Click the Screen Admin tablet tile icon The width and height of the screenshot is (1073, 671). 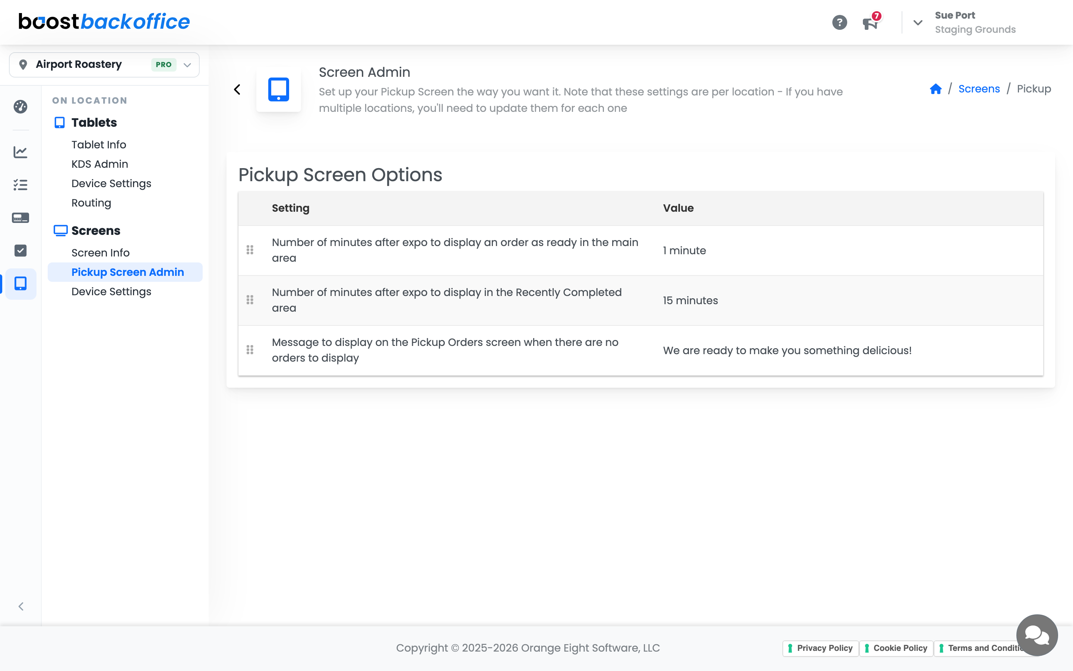[x=278, y=89]
